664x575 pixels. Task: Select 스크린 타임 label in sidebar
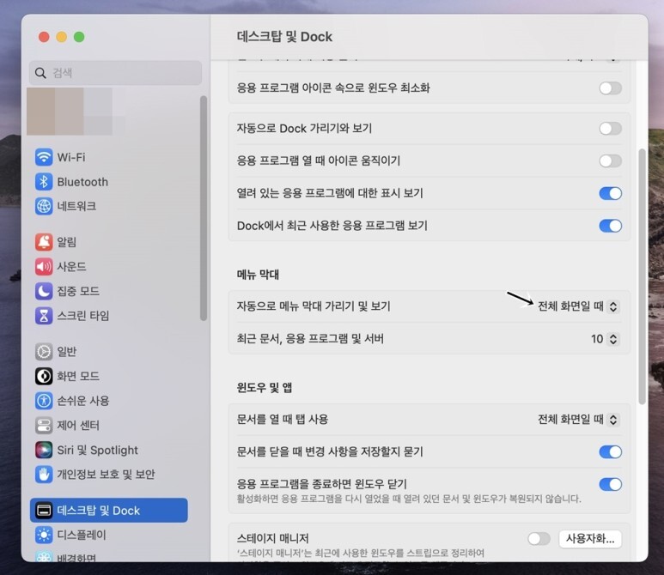pos(83,316)
